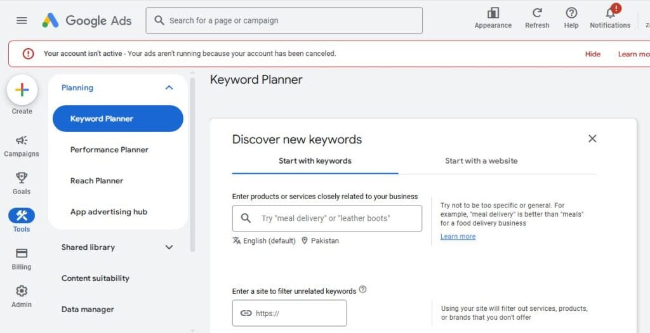Open Goals trophy icon
This screenshot has height=333, width=650.
click(22, 178)
